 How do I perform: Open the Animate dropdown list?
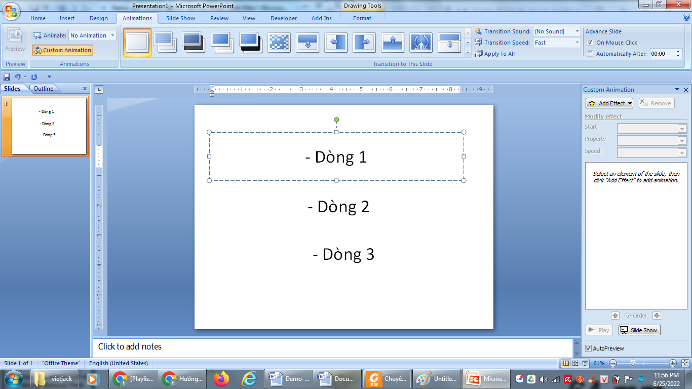point(112,35)
